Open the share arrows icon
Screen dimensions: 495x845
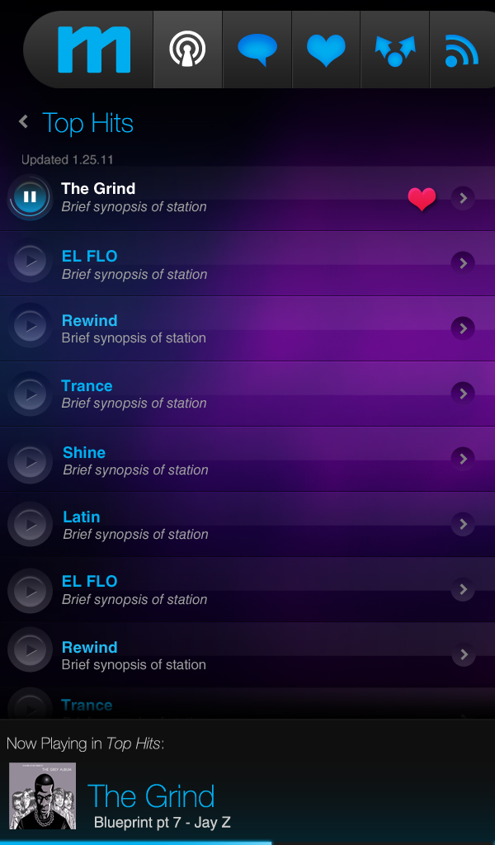tap(395, 50)
